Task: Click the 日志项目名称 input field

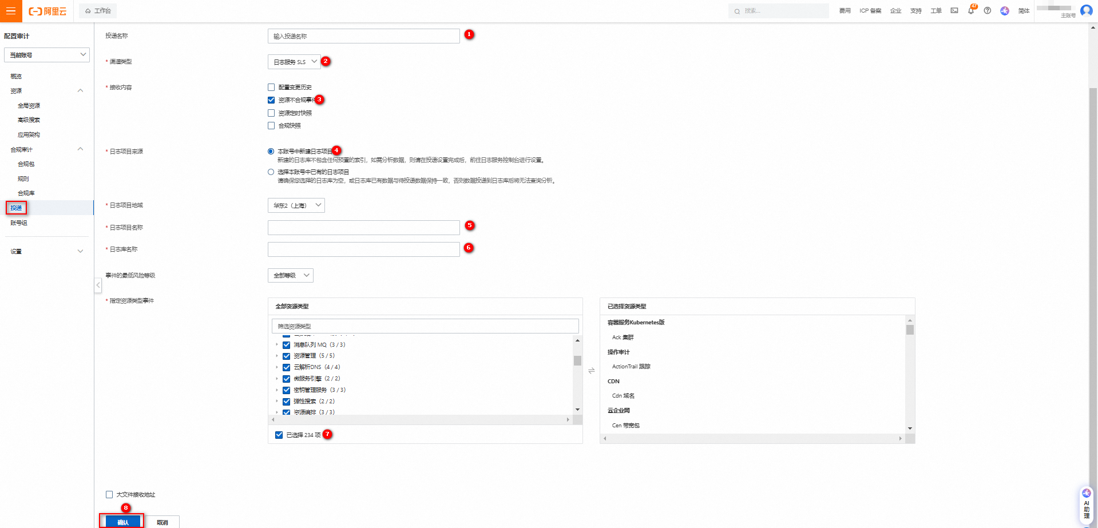Action: pyautogui.click(x=363, y=228)
